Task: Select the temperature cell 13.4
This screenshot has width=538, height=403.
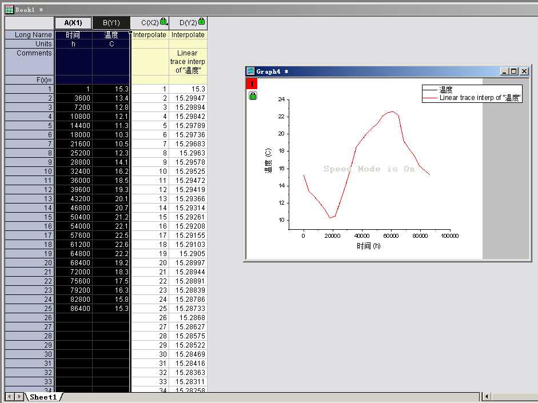Action: [111, 98]
